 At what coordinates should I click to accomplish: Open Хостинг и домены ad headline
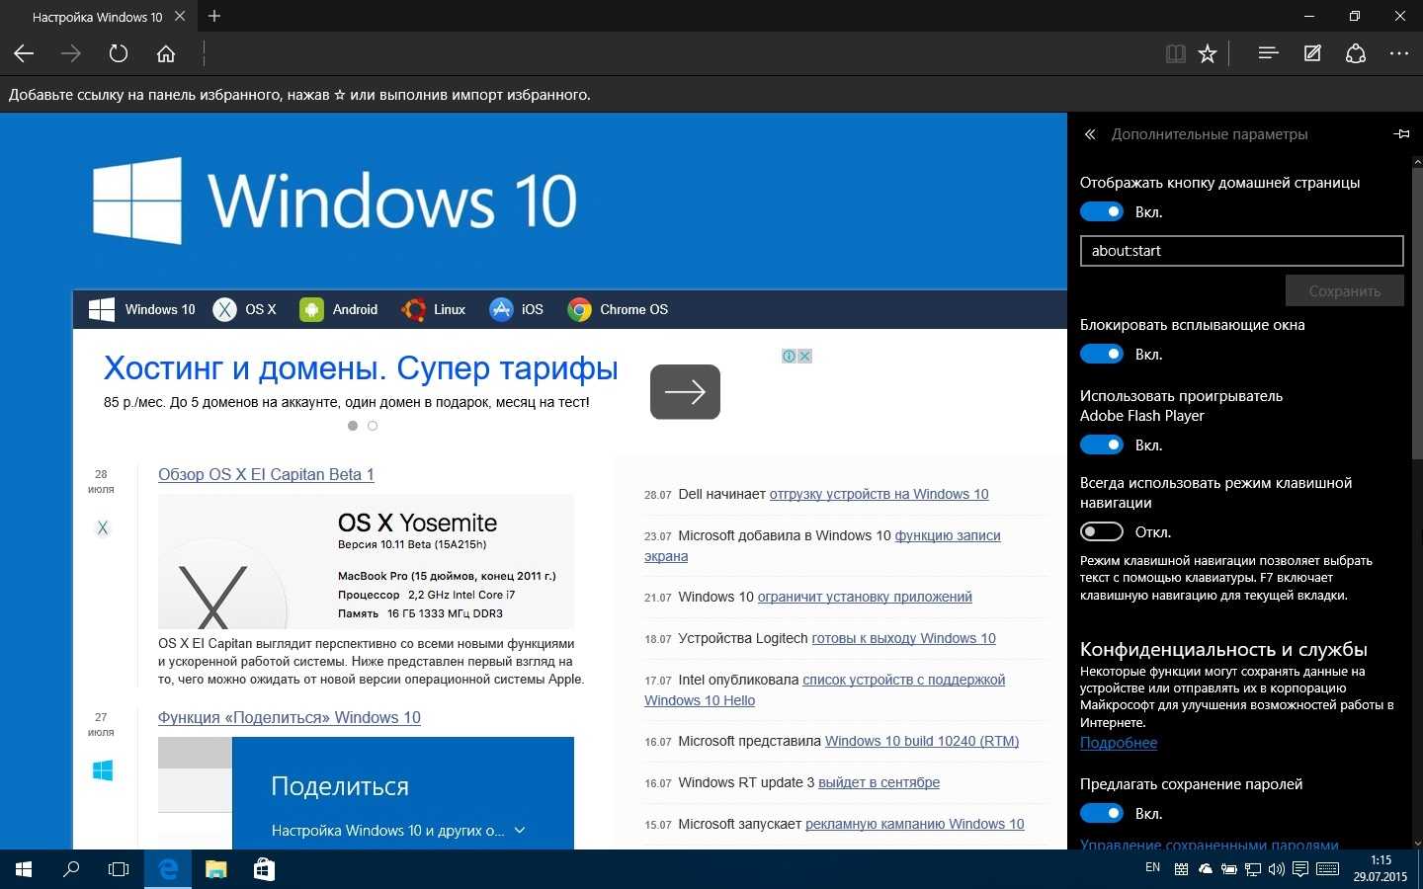click(361, 368)
